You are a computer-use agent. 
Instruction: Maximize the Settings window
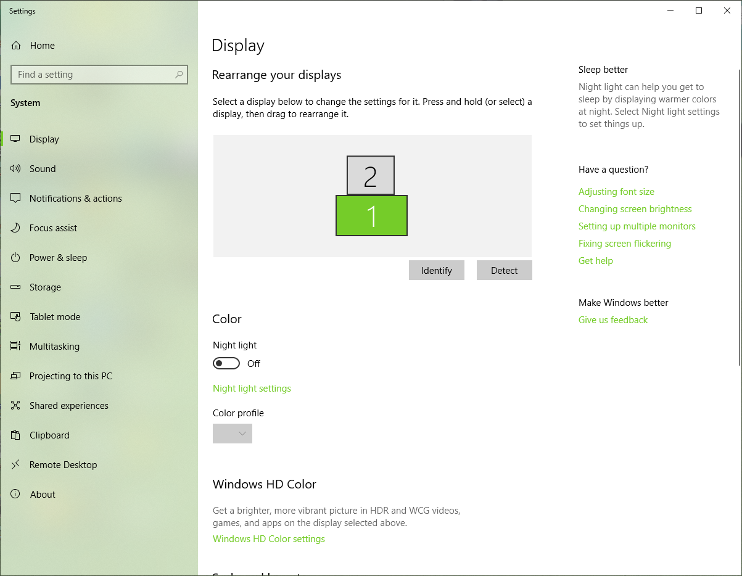[x=699, y=10]
